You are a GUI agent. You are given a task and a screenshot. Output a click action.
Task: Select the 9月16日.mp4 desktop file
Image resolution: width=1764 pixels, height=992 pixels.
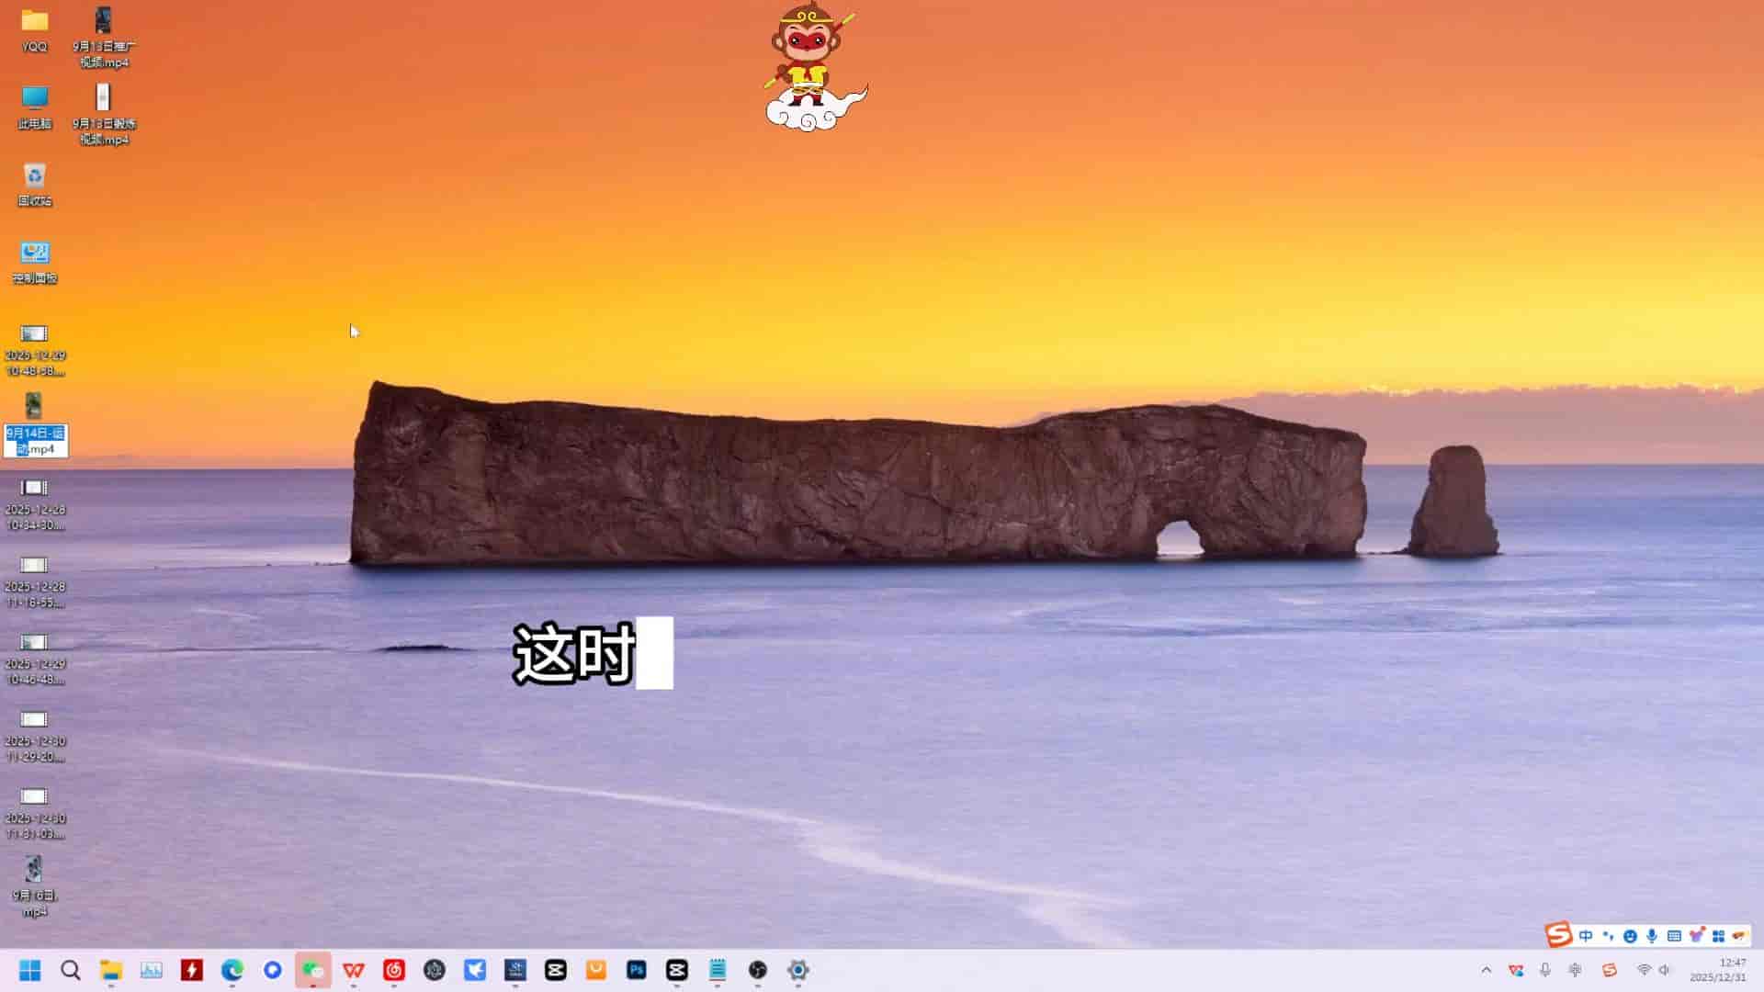[x=35, y=886]
